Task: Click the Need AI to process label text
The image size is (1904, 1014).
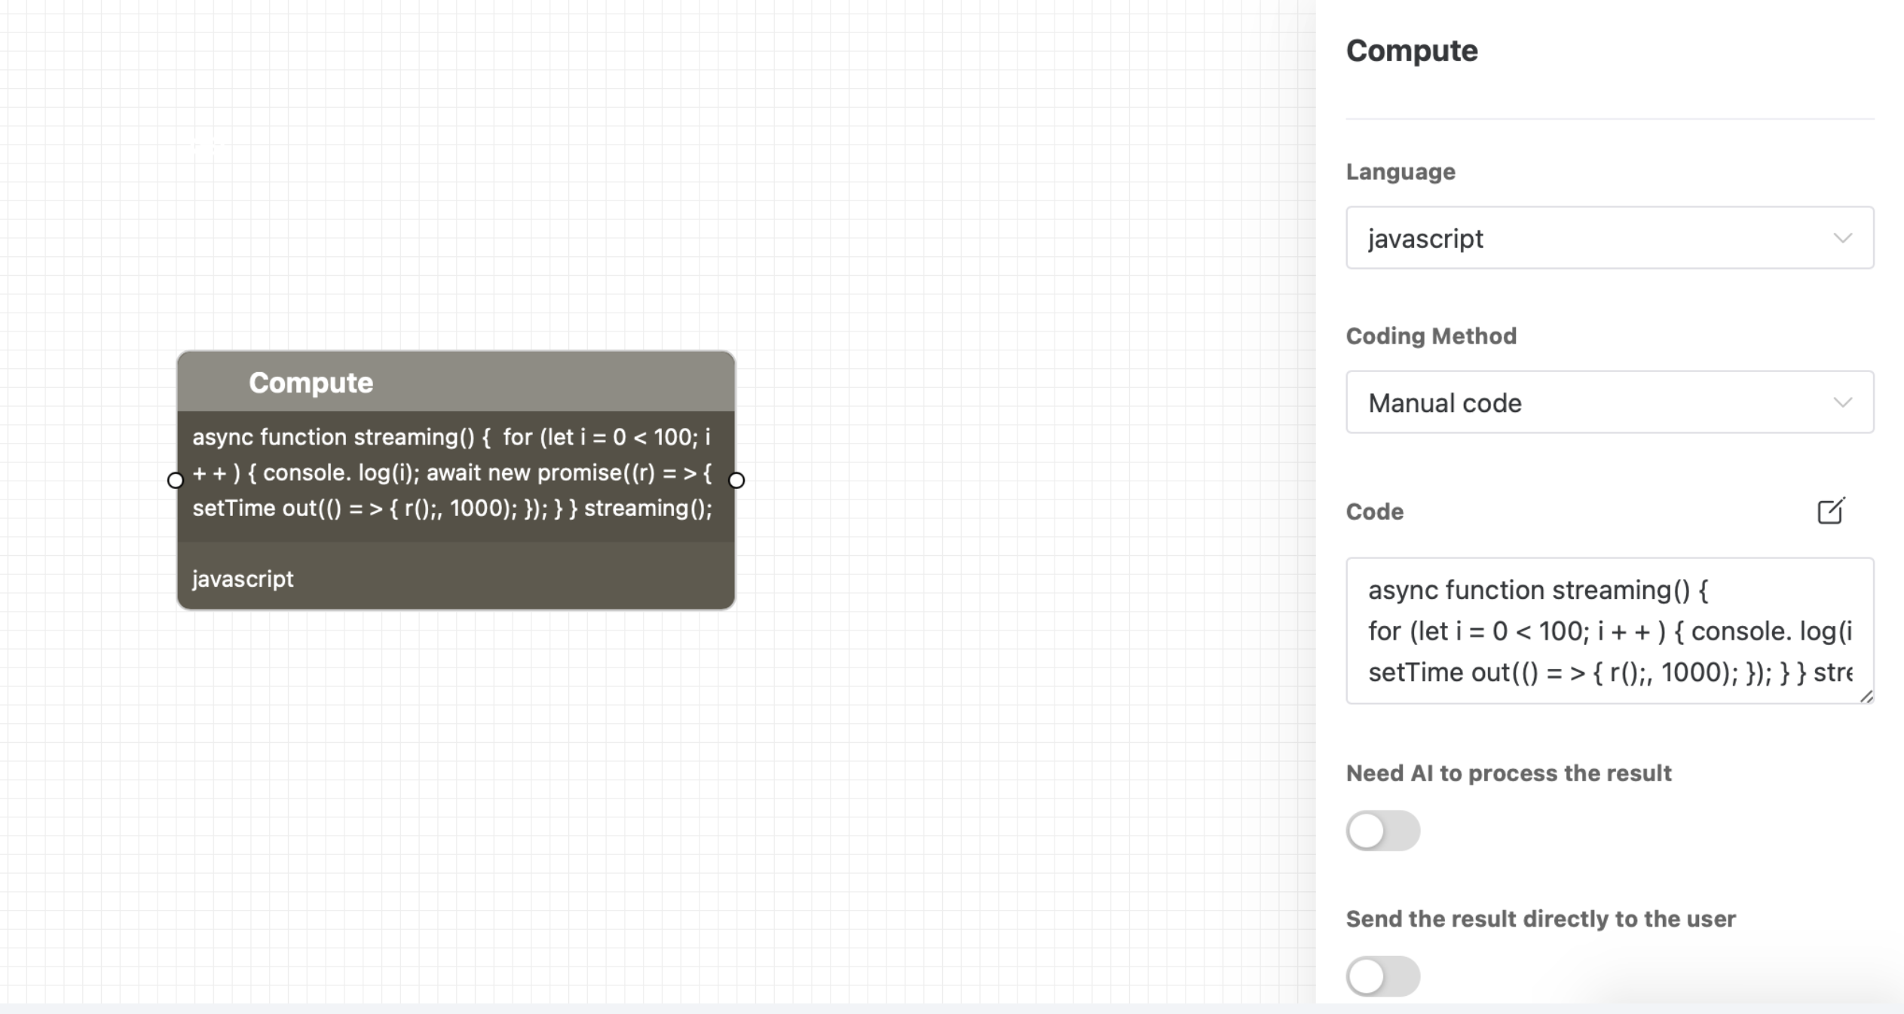Action: pyautogui.click(x=1508, y=773)
